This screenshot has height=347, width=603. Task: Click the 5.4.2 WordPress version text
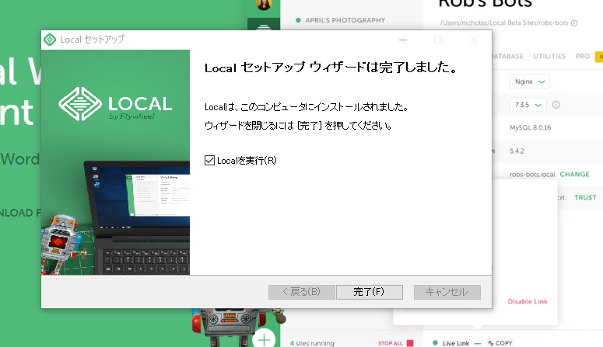click(x=517, y=151)
